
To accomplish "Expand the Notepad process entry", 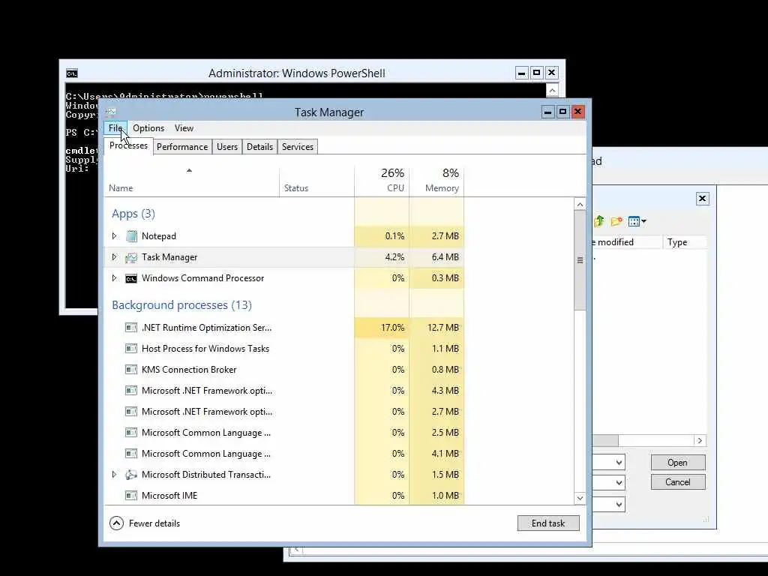I will click(114, 236).
